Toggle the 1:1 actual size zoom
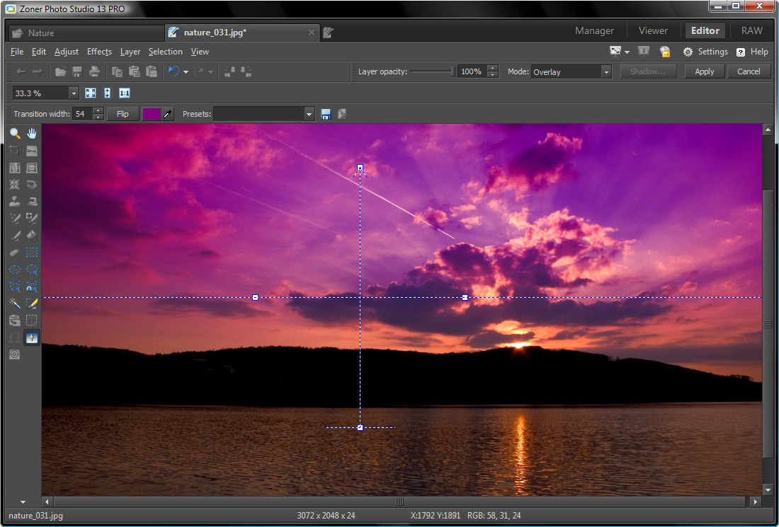Image resolution: width=779 pixels, height=527 pixels. click(125, 93)
